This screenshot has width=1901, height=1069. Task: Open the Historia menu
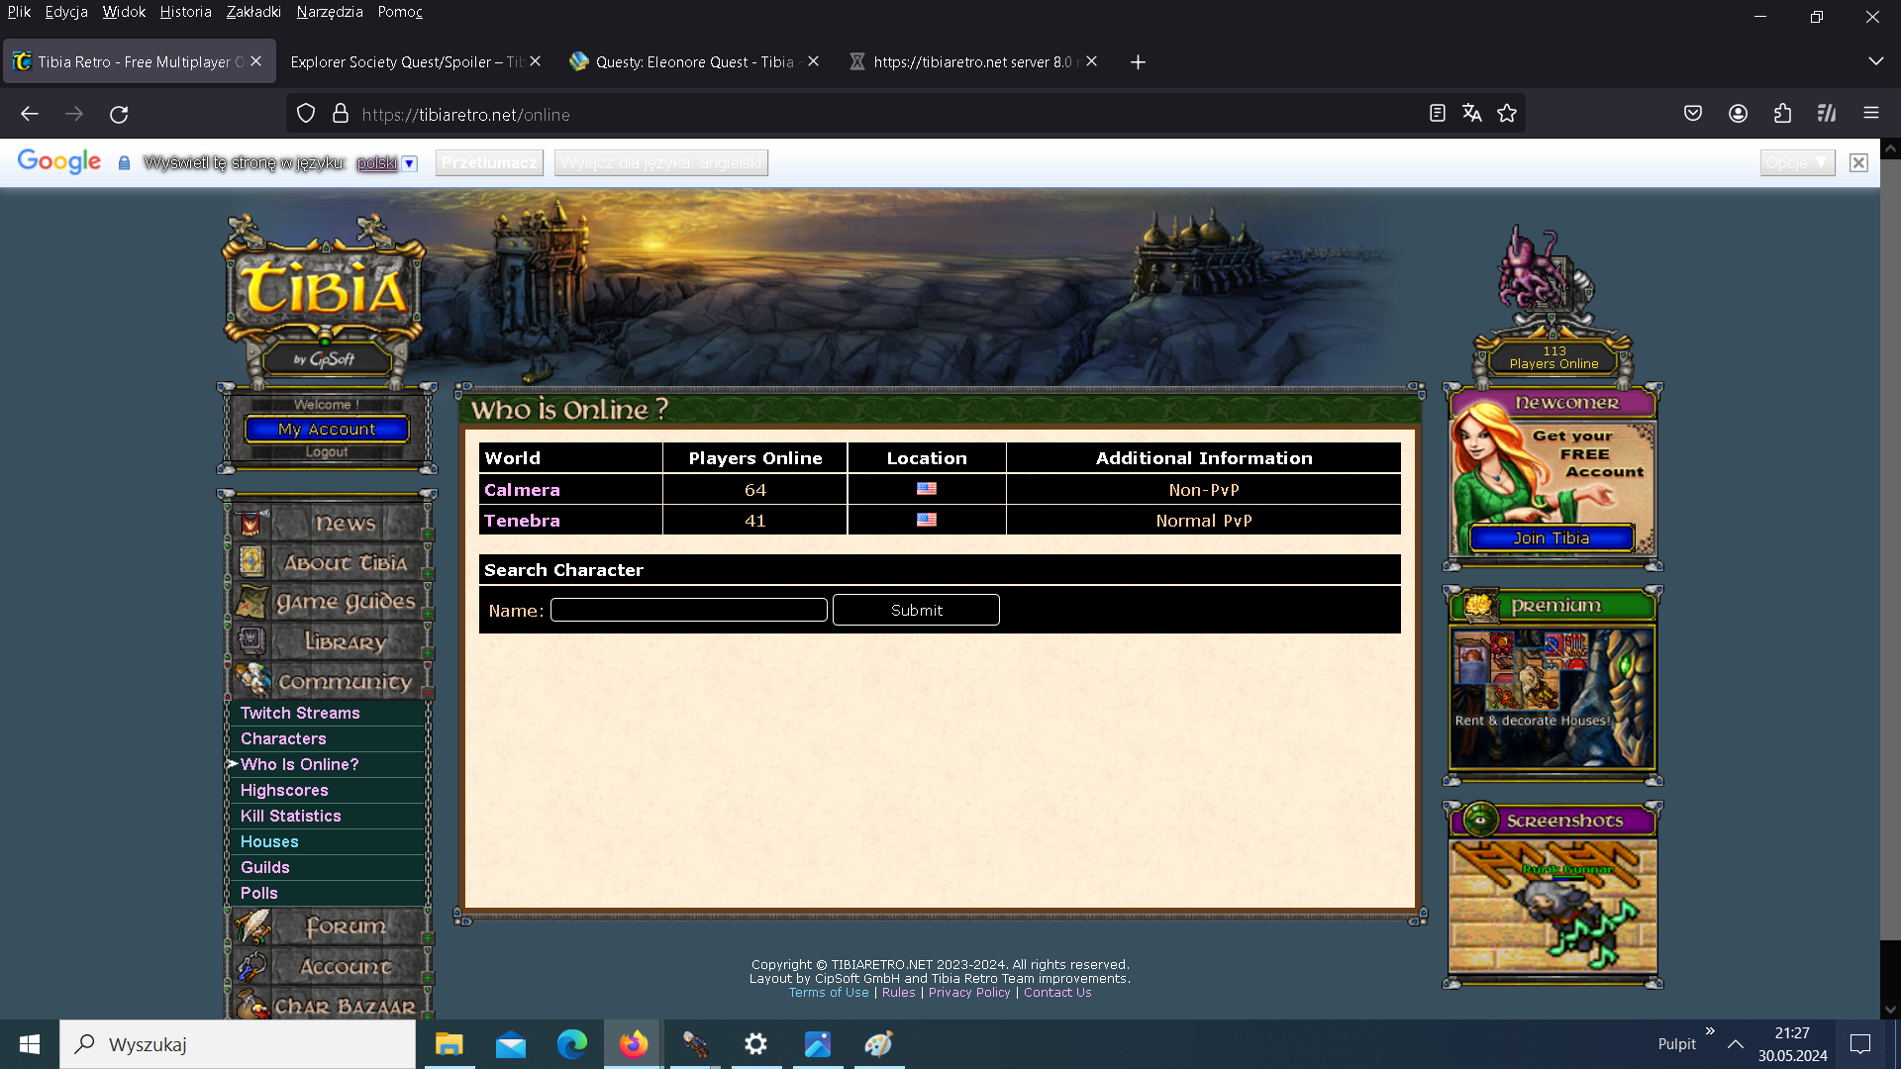click(x=186, y=12)
